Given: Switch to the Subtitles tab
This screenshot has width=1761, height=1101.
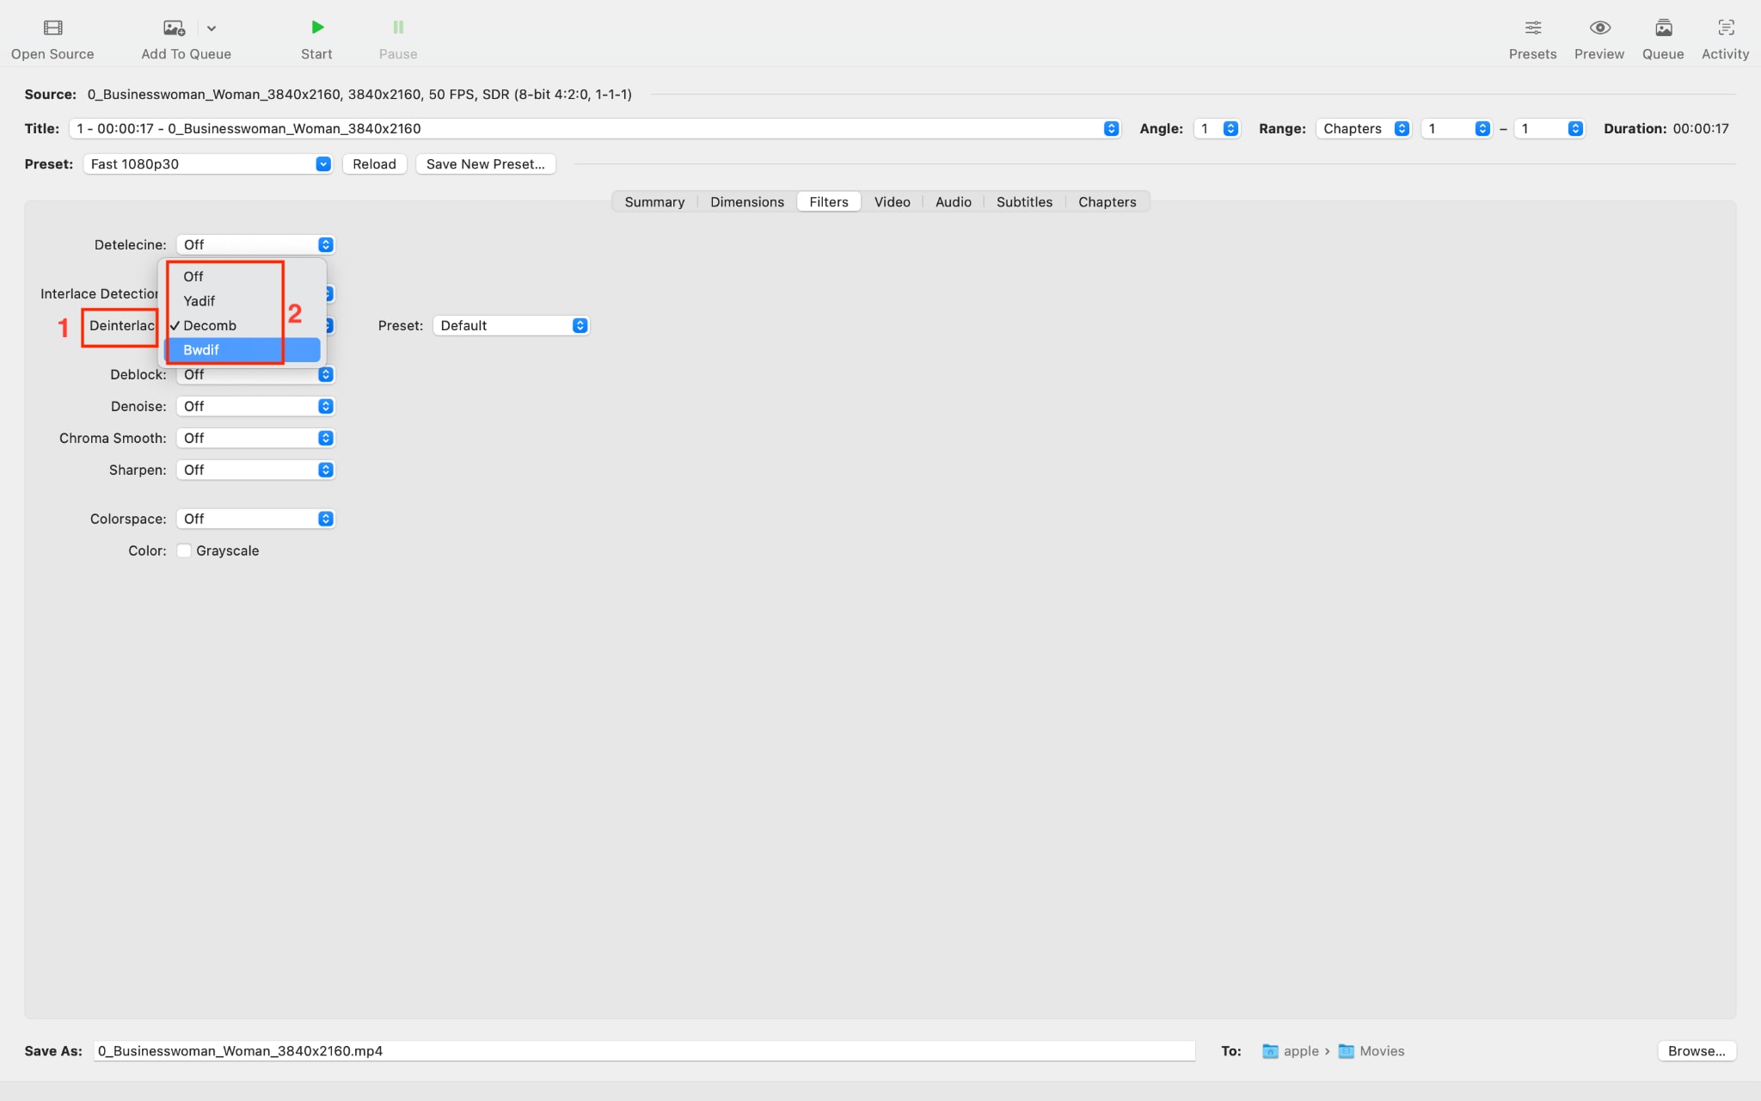Looking at the screenshot, I should [1024, 201].
